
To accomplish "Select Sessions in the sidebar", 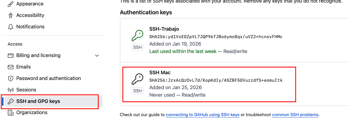I will point(26,90).
